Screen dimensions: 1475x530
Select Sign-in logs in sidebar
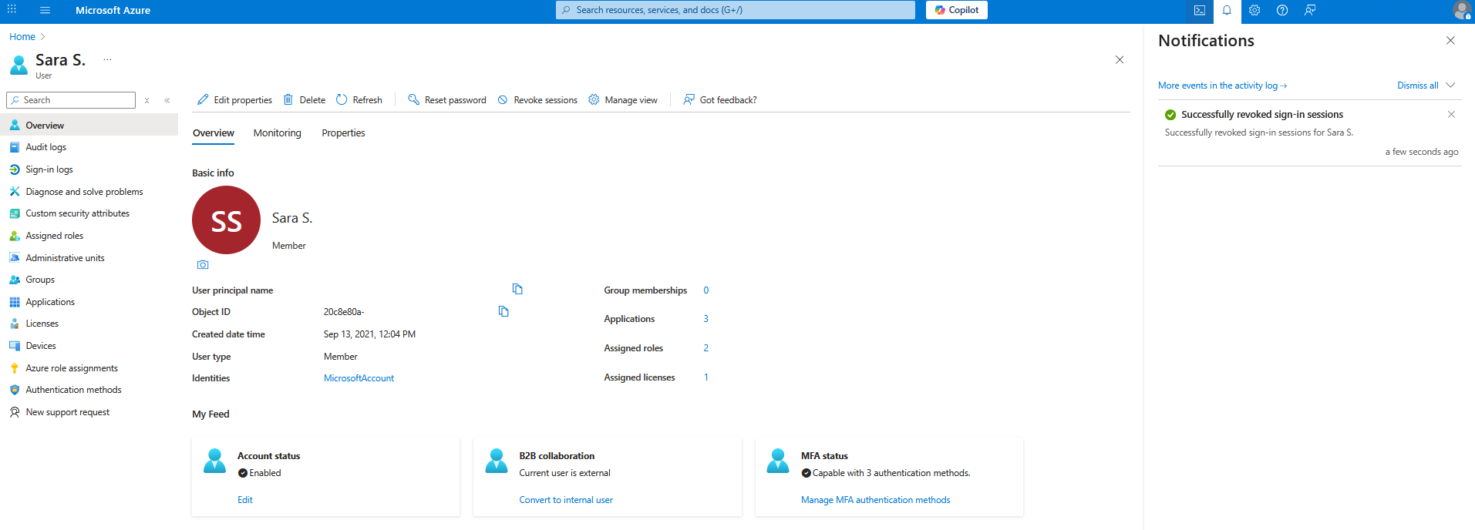click(49, 169)
